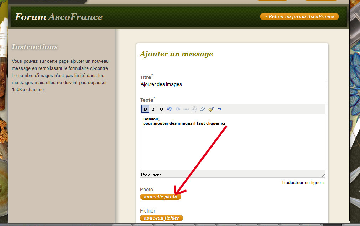Viewport: 360px width, 226px height.
Task: Click Retour au forum AscoFrance button
Action: click(x=299, y=16)
